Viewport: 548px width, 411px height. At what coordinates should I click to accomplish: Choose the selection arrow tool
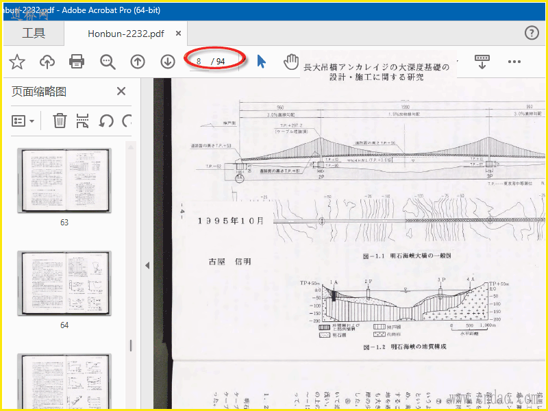261,62
